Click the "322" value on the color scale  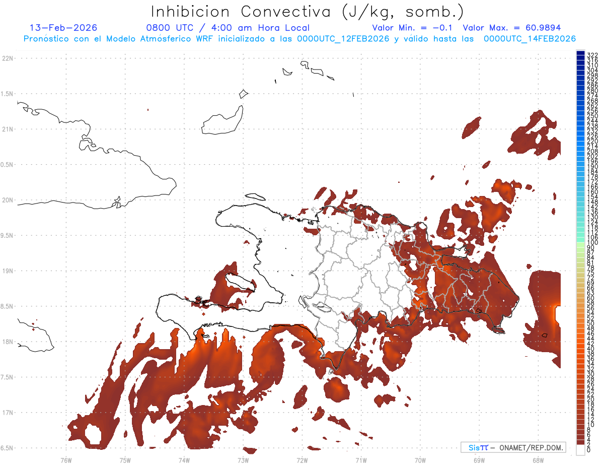point(592,55)
